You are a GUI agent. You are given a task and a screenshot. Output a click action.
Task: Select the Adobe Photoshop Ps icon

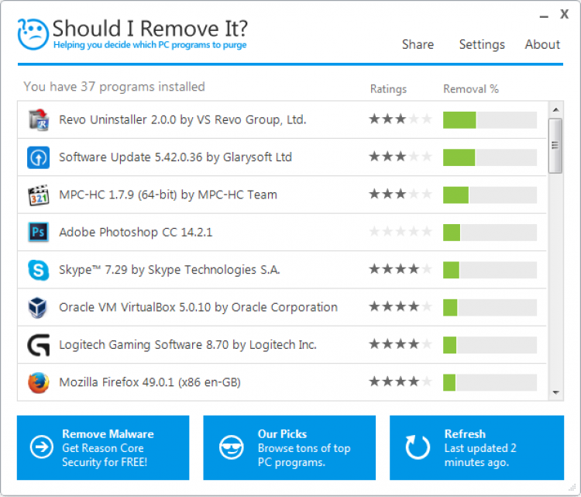[39, 232]
